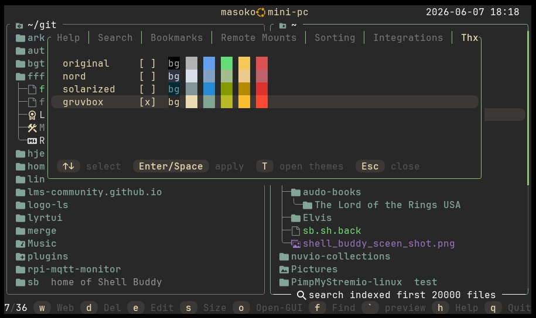Click the ~/git pane folder icon
536x318 pixels.
(x=19, y=26)
